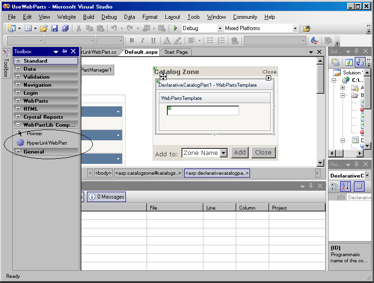The image size is (374, 283).
Task: Select the asp:catalogzone breadcrumb tag
Action: click(148, 173)
